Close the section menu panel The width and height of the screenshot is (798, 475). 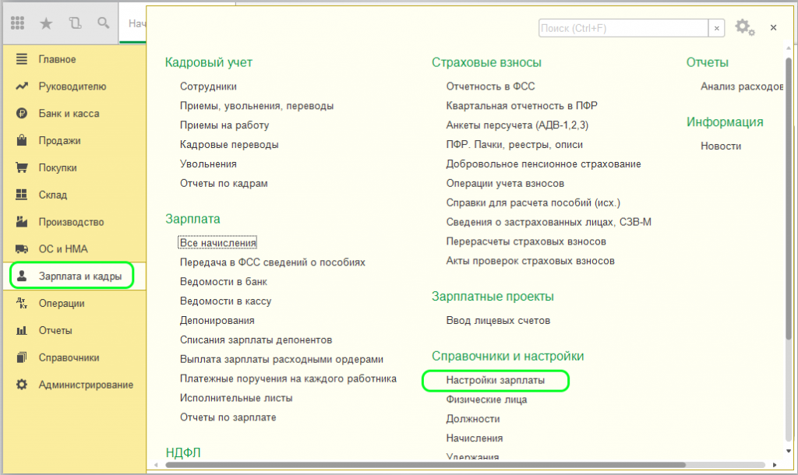click(x=773, y=27)
